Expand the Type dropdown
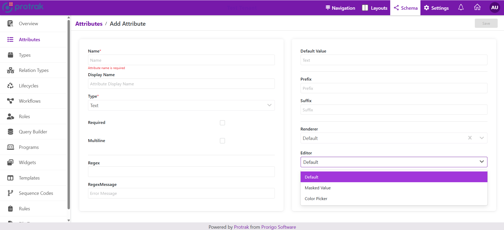The image size is (504, 230). (x=269, y=105)
